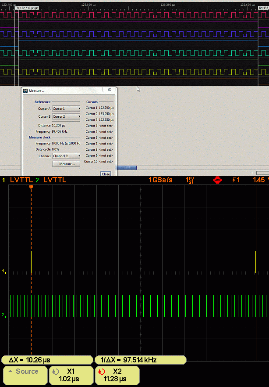269x387 pixels.
Task: Open the Cursor A dropdown
Action: click(x=67, y=109)
